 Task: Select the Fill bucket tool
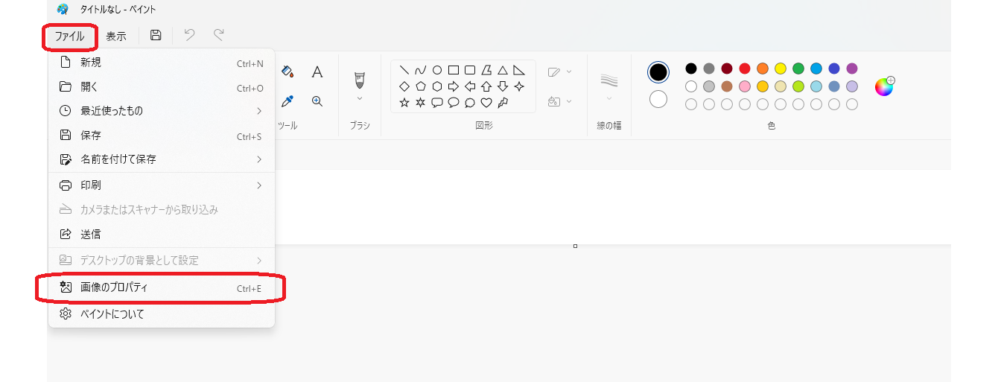(287, 72)
